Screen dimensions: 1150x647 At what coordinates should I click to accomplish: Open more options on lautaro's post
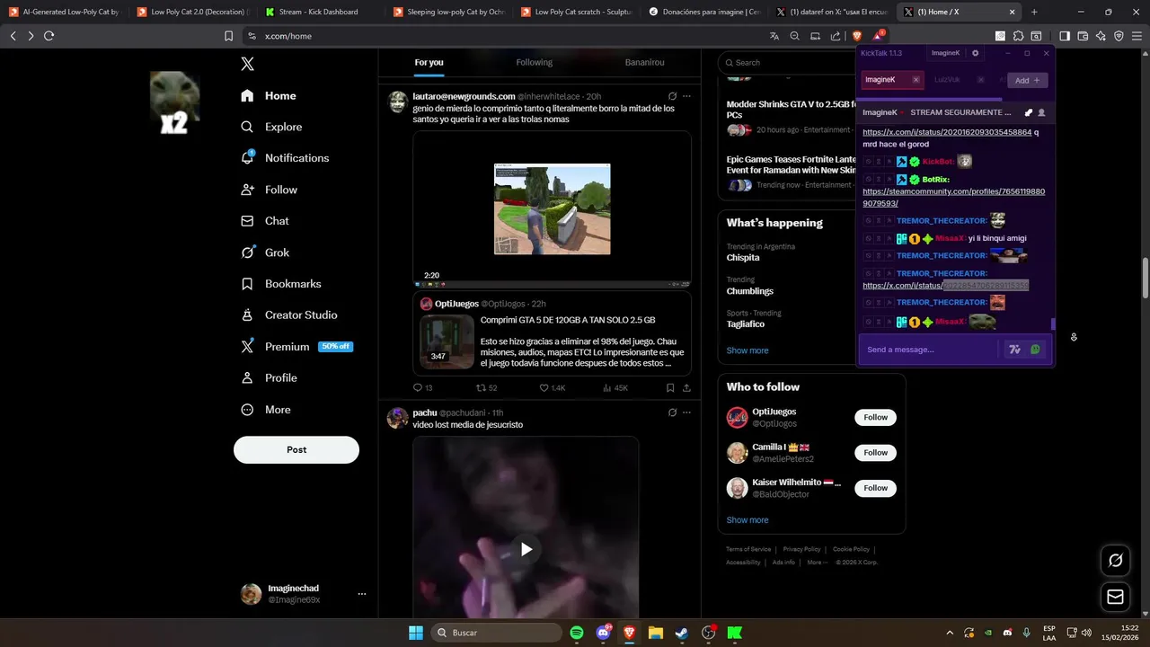pos(686,96)
